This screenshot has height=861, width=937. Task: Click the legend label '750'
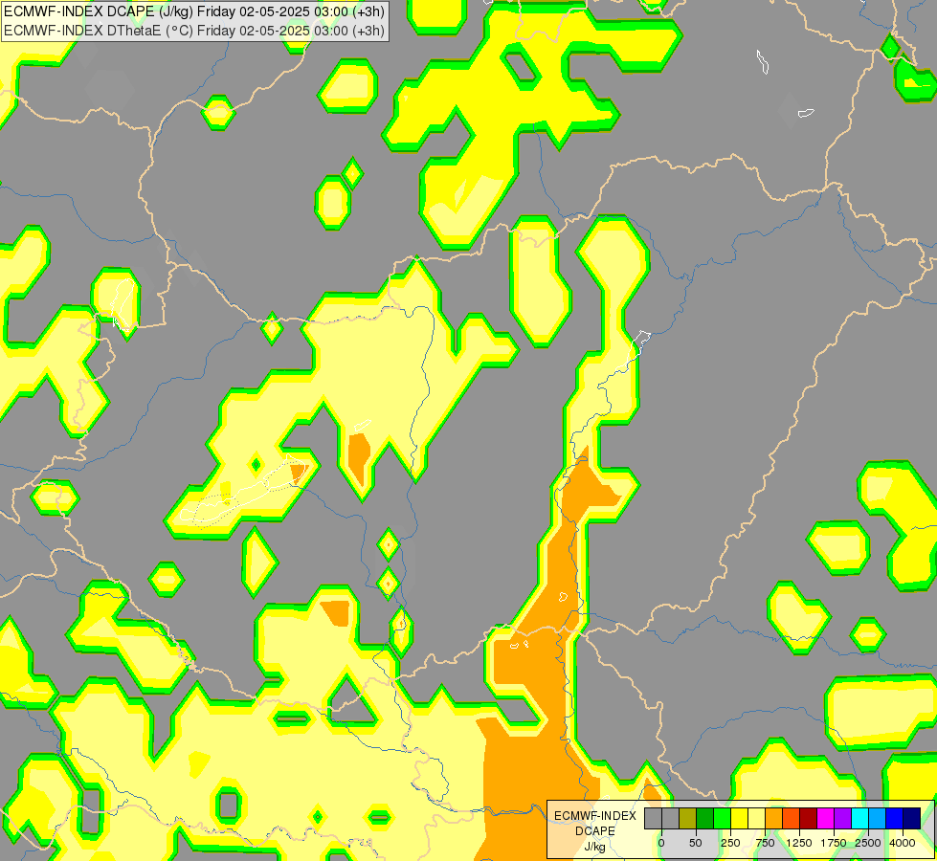coord(765,843)
